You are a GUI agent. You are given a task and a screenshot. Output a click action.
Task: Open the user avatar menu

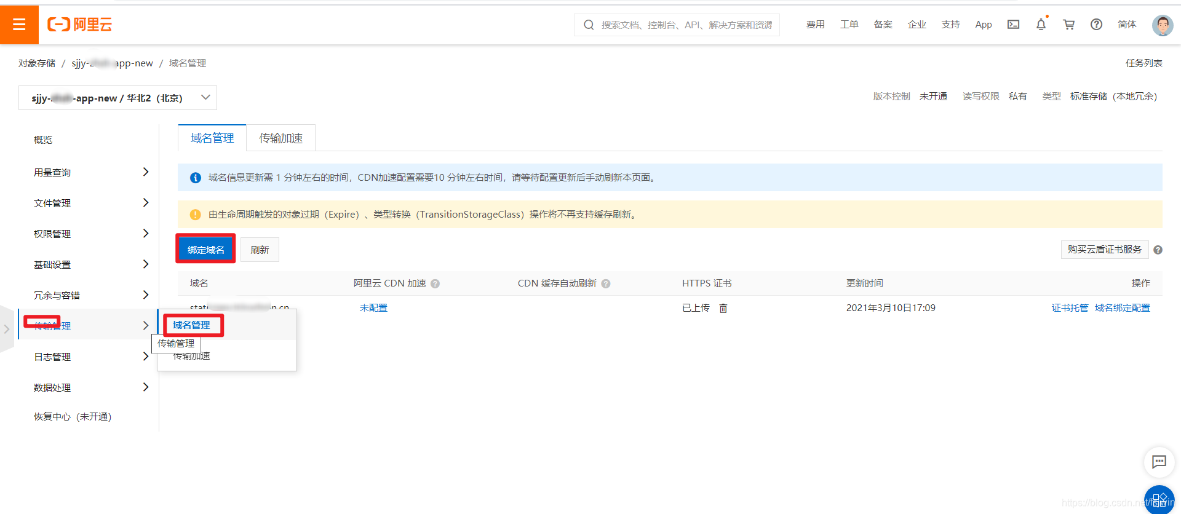pos(1162,25)
